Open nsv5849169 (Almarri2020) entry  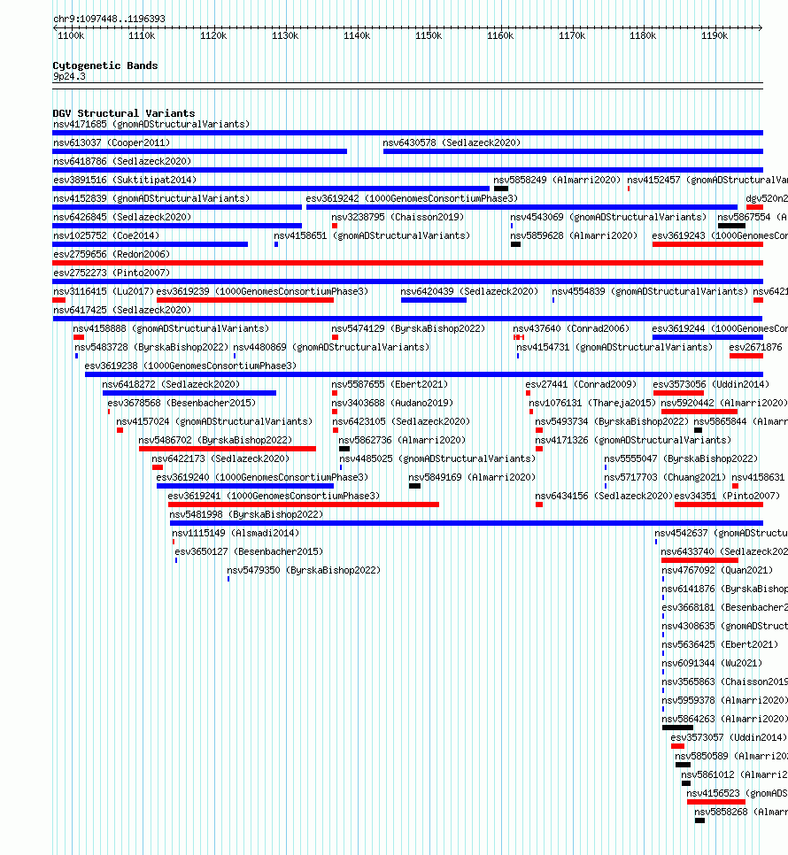coord(472,476)
